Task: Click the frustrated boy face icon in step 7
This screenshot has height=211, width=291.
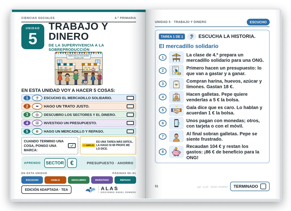Action: click(176, 136)
